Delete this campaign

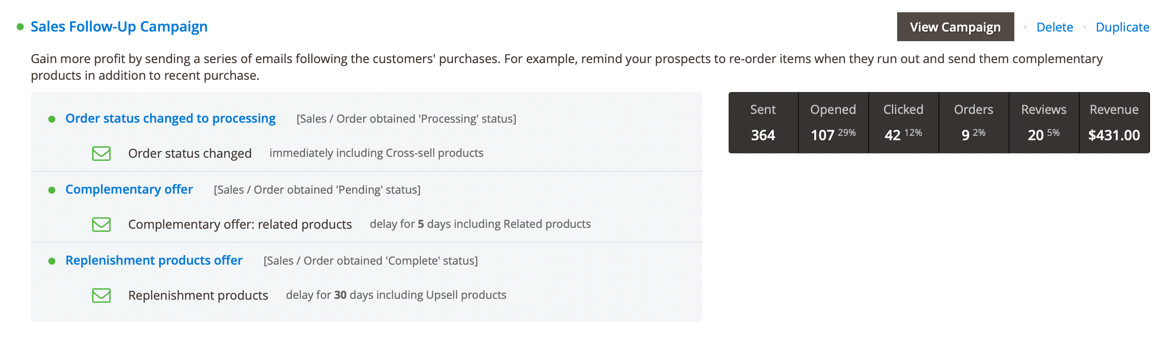(1054, 27)
